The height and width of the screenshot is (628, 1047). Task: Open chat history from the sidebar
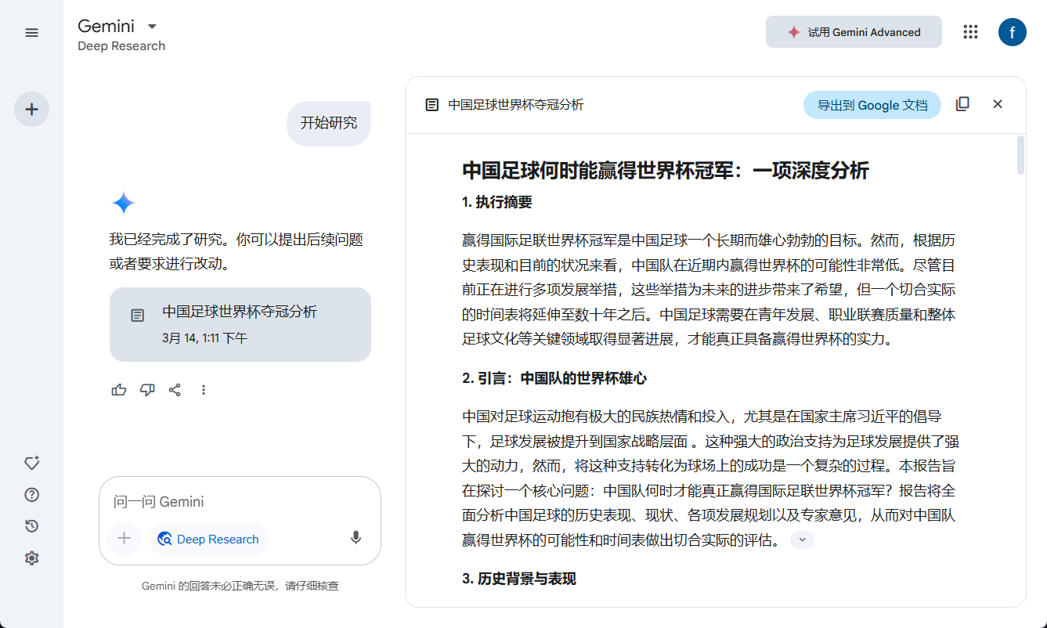click(31, 525)
